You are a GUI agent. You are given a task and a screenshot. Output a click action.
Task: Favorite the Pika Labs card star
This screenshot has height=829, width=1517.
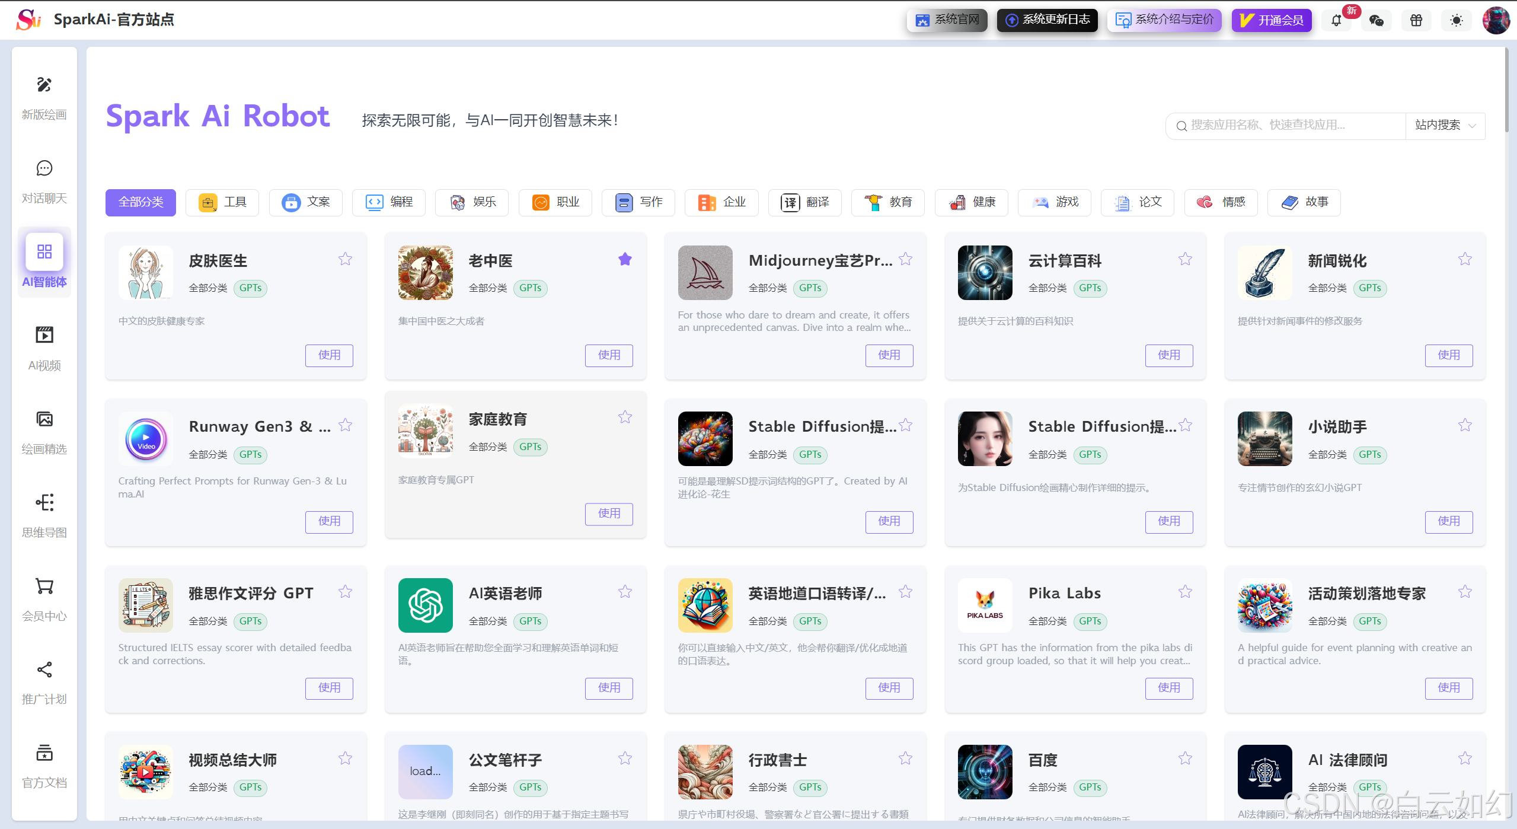1185,592
